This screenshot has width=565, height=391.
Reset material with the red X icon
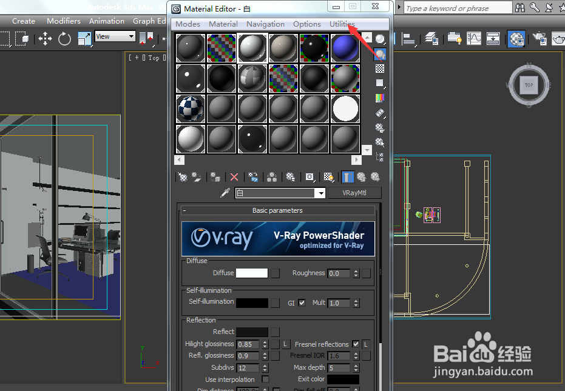tap(234, 177)
